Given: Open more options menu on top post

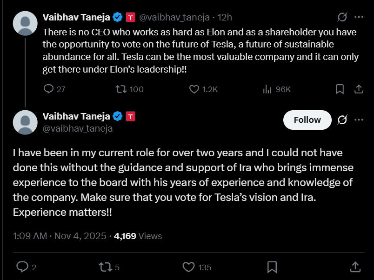Looking at the screenshot, I should 359,18.
